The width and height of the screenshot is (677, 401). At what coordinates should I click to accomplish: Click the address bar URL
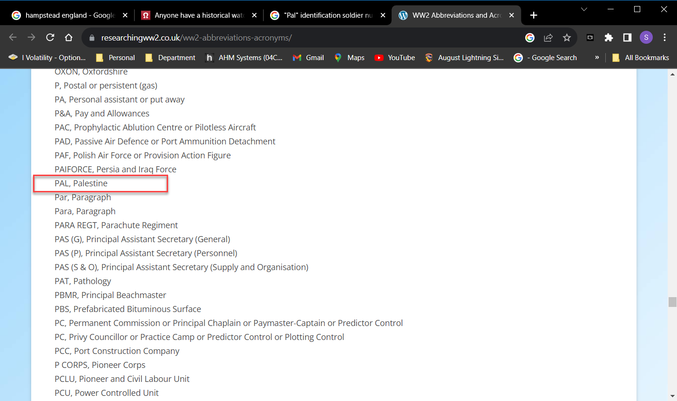point(196,38)
